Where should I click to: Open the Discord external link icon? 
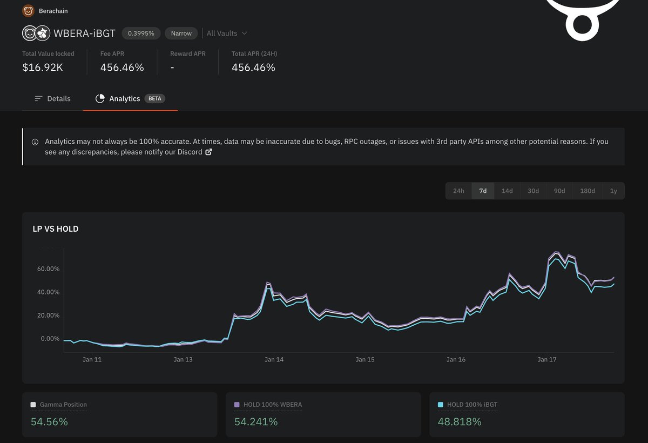click(x=208, y=152)
